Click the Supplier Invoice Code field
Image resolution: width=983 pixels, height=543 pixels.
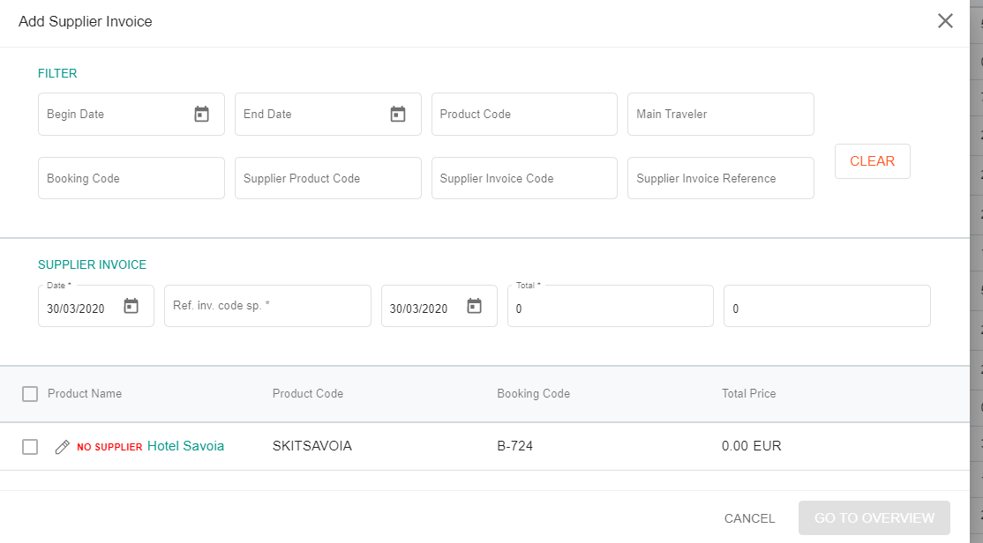pyautogui.click(x=524, y=178)
